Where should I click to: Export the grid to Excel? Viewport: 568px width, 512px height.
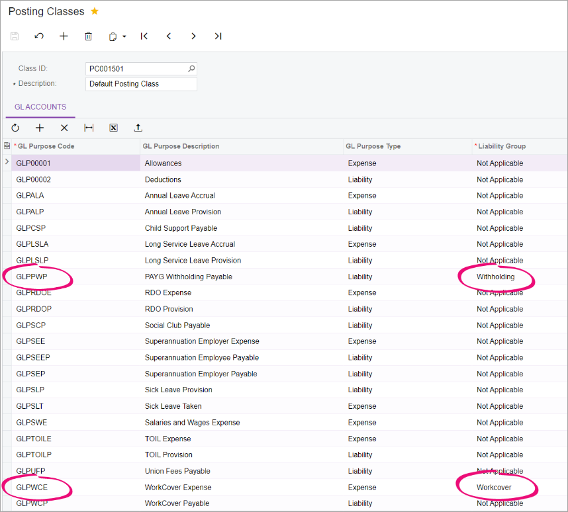(113, 128)
